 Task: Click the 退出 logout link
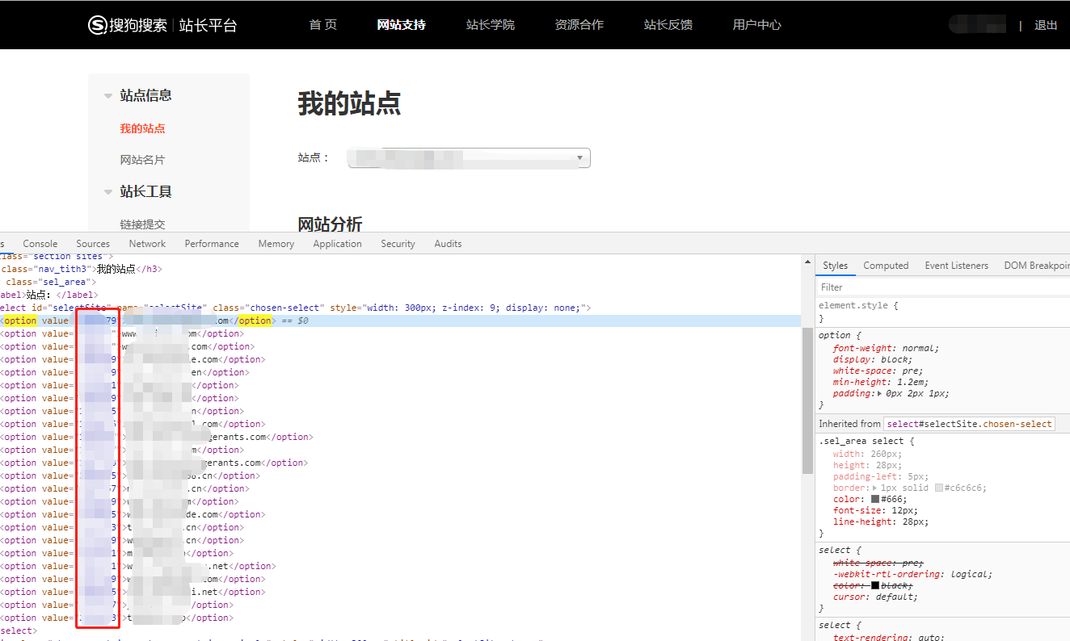pos(1046,25)
